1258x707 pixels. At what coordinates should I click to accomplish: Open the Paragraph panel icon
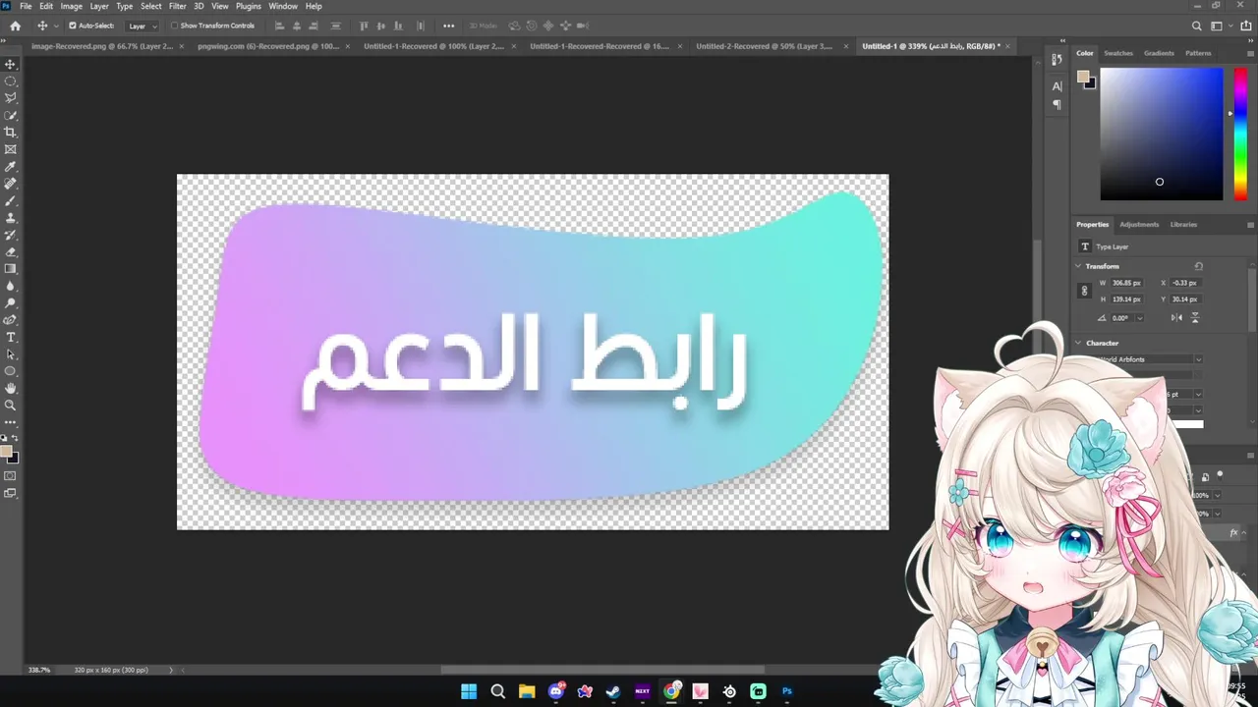(x=1058, y=104)
